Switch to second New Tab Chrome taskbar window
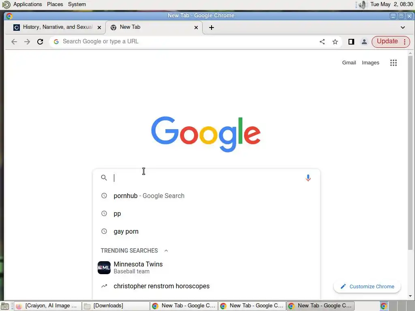 click(252, 306)
